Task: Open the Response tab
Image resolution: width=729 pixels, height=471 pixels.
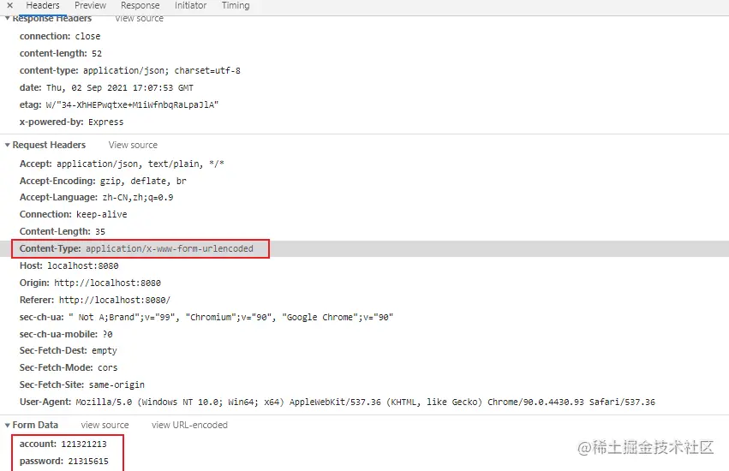Action: 140,6
